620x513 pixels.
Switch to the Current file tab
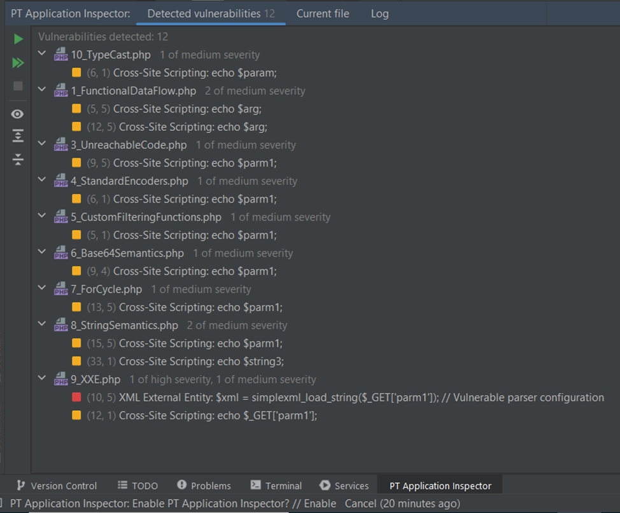323,14
